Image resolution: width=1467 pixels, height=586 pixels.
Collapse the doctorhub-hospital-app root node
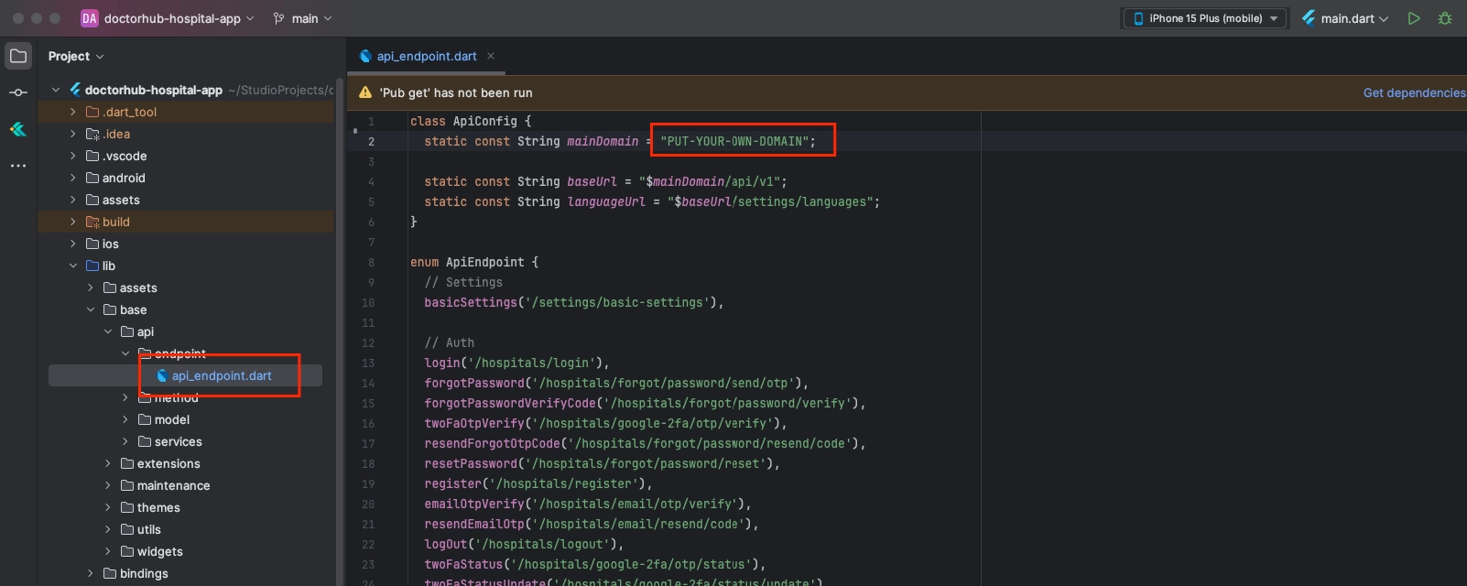56,90
